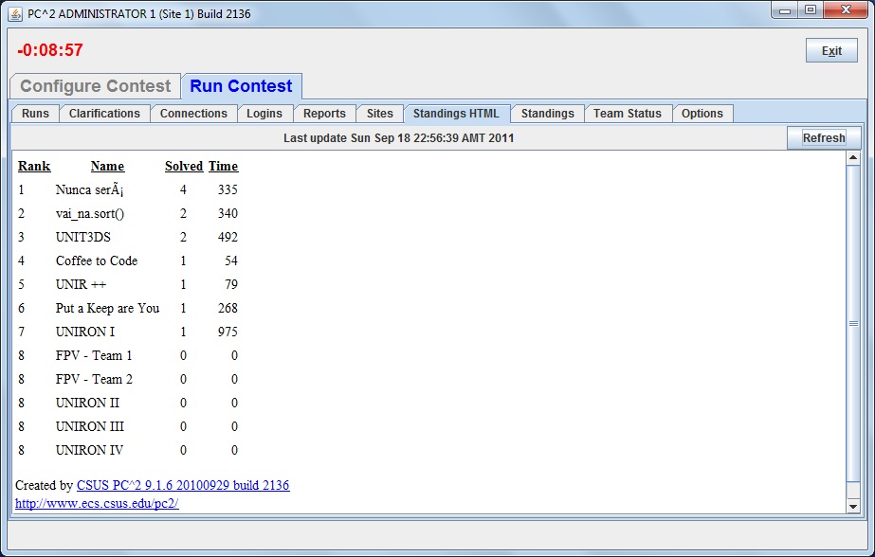Click the scrollbar down arrow
This screenshot has width=875, height=557.
click(x=852, y=507)
